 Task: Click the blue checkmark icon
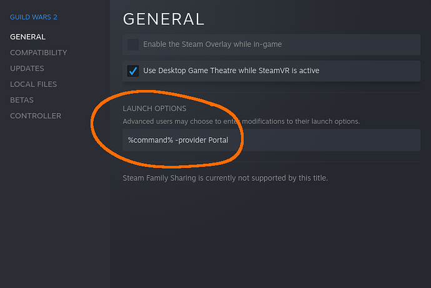133,71
